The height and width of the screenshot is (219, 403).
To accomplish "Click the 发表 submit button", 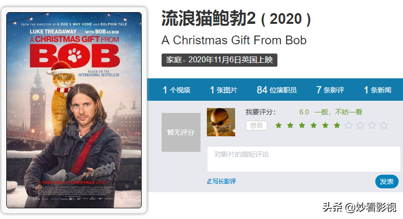I will tap(387, 182).
